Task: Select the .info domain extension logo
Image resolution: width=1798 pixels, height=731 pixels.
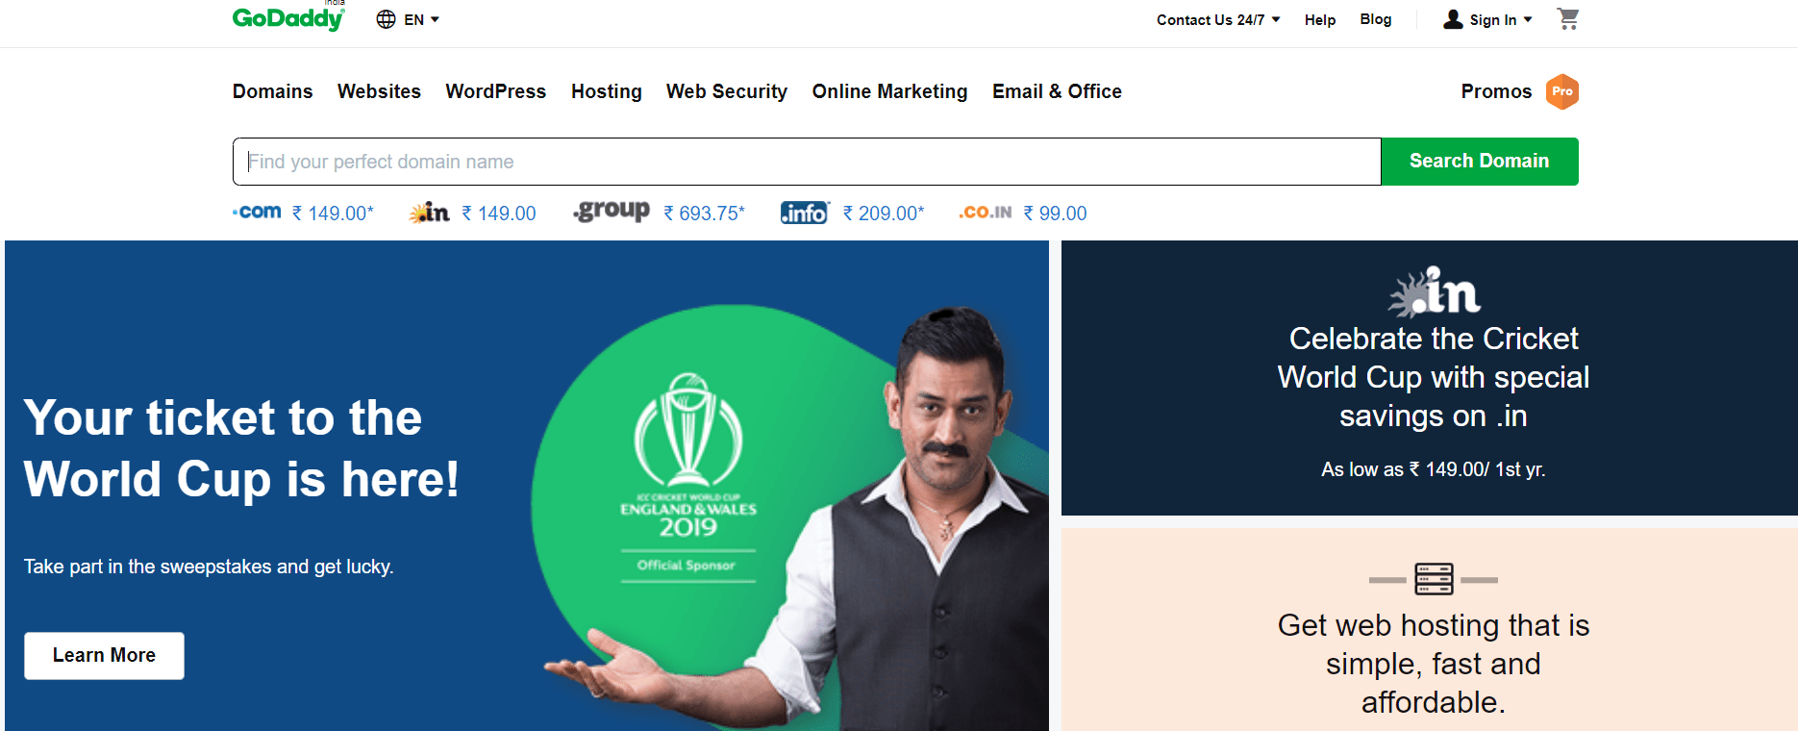Action: pyautogui.click(x=804, y=213)
